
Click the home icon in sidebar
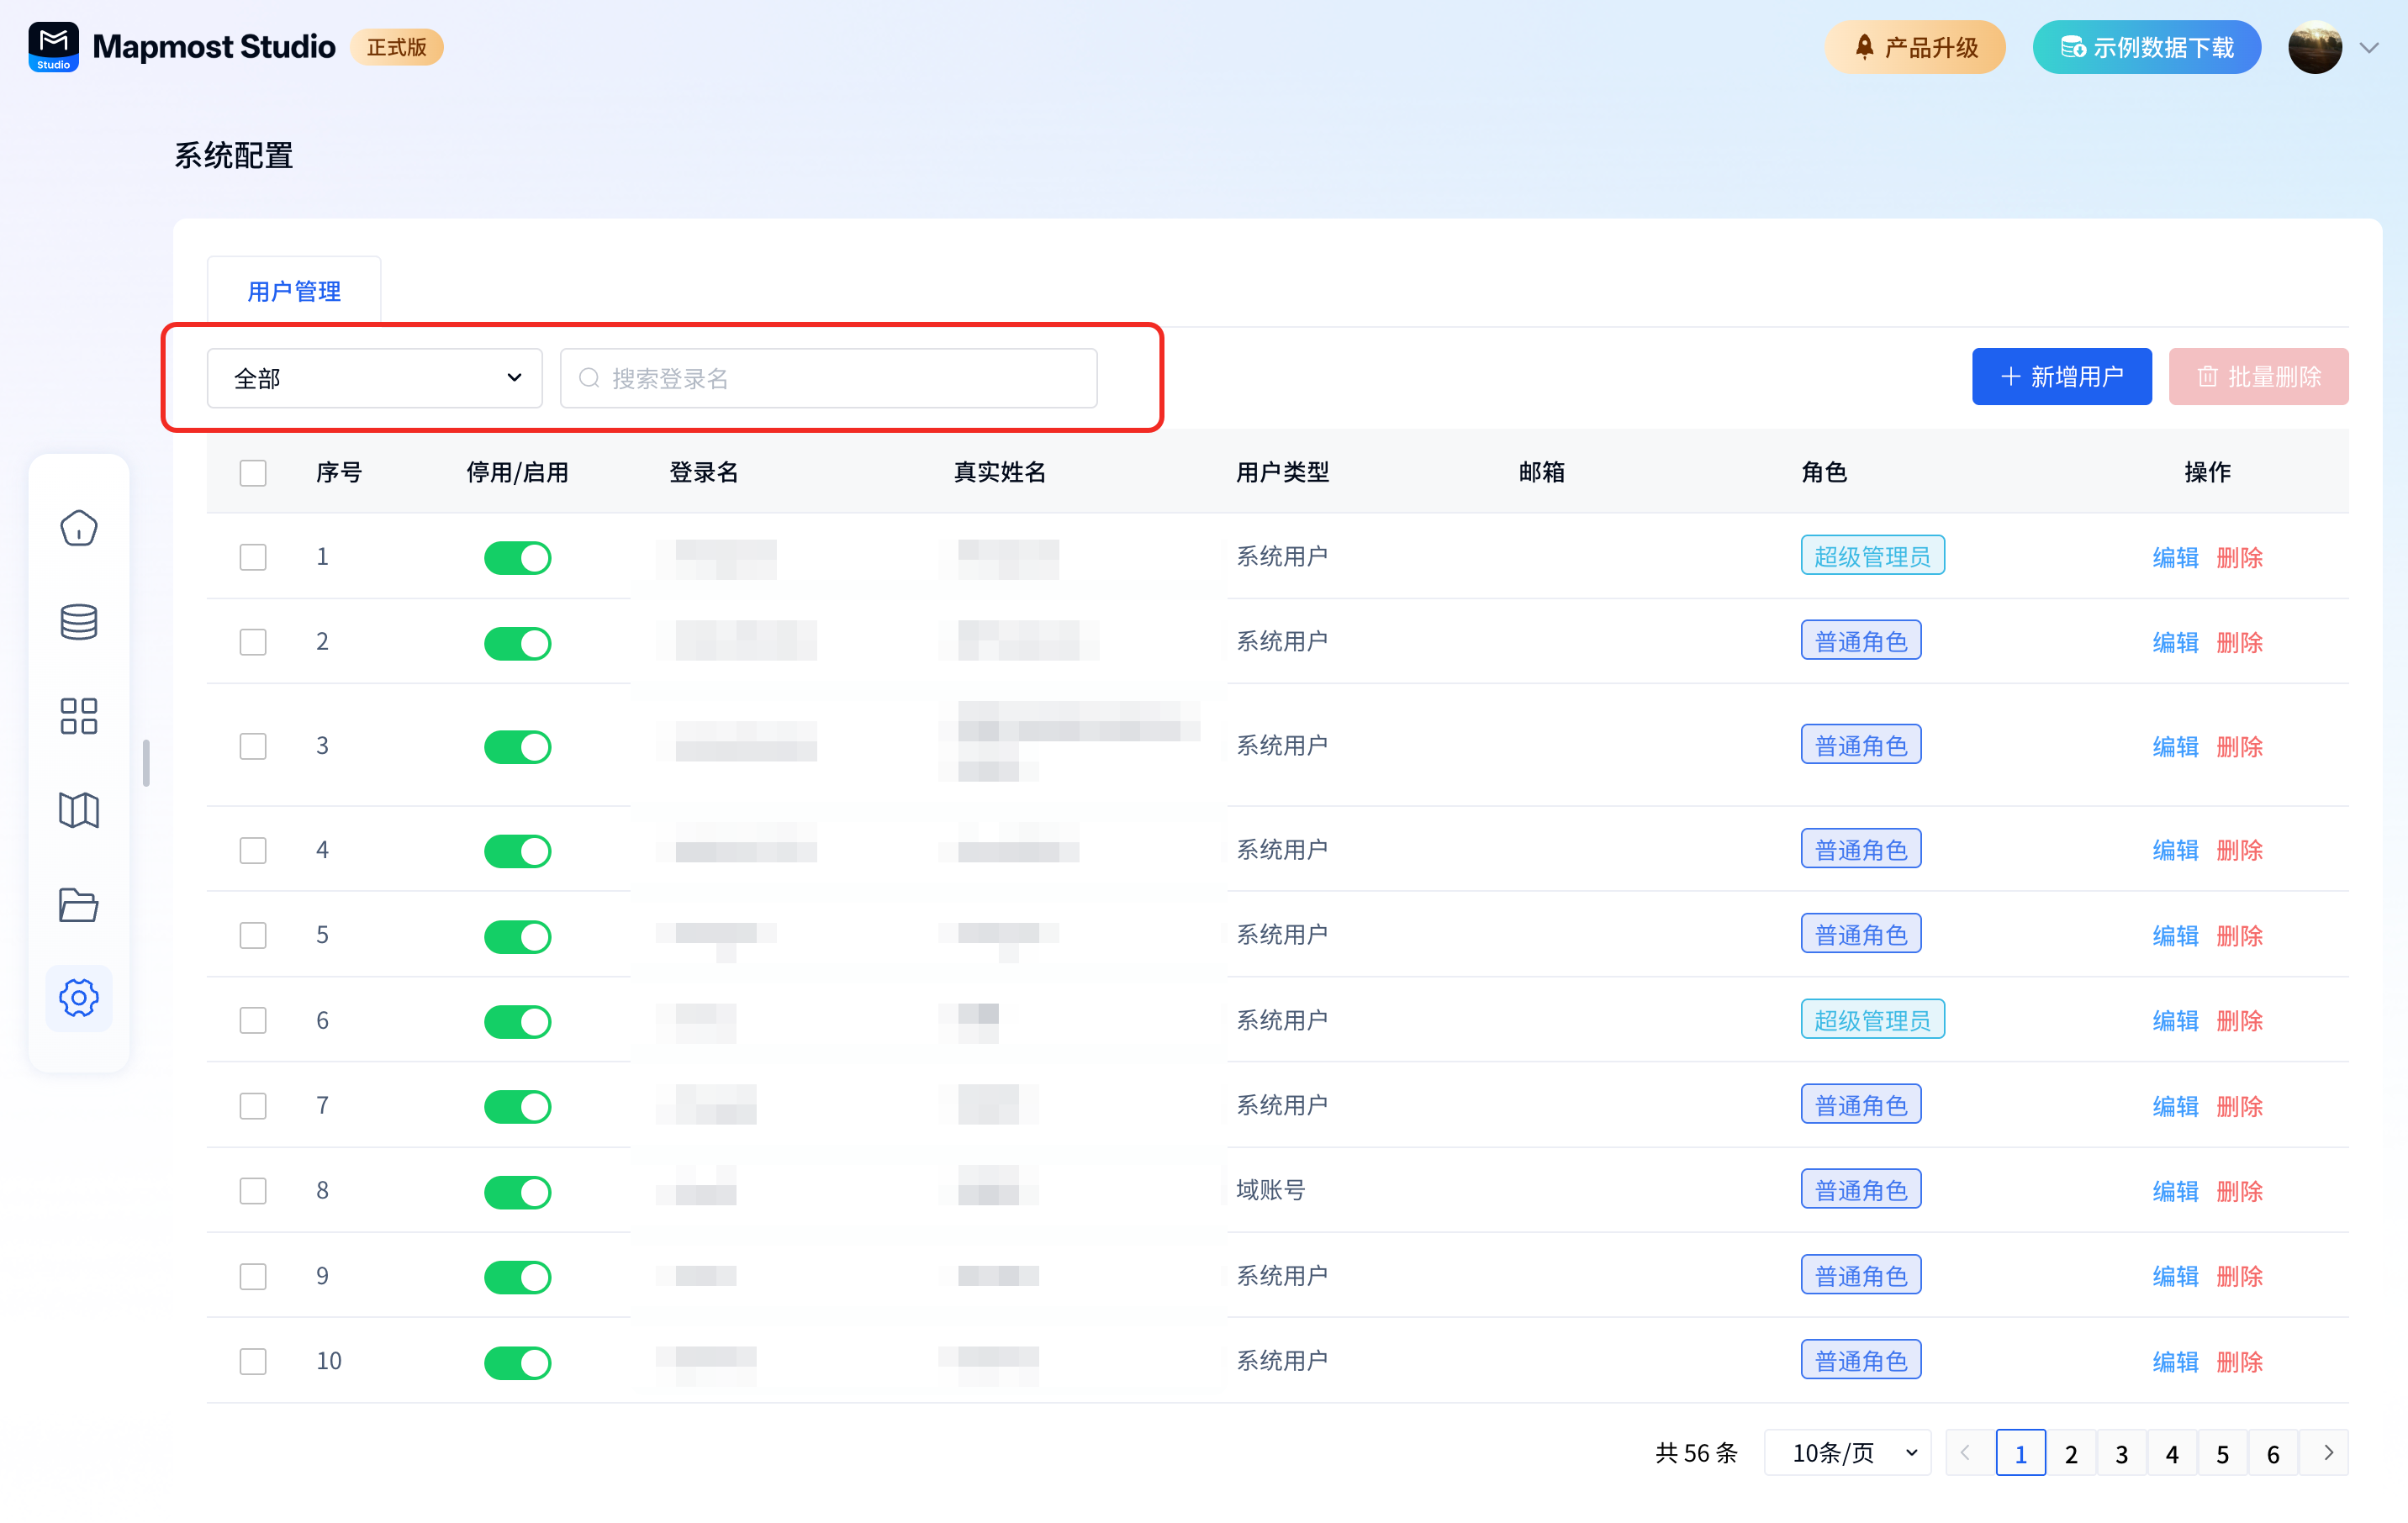(78, 527)
